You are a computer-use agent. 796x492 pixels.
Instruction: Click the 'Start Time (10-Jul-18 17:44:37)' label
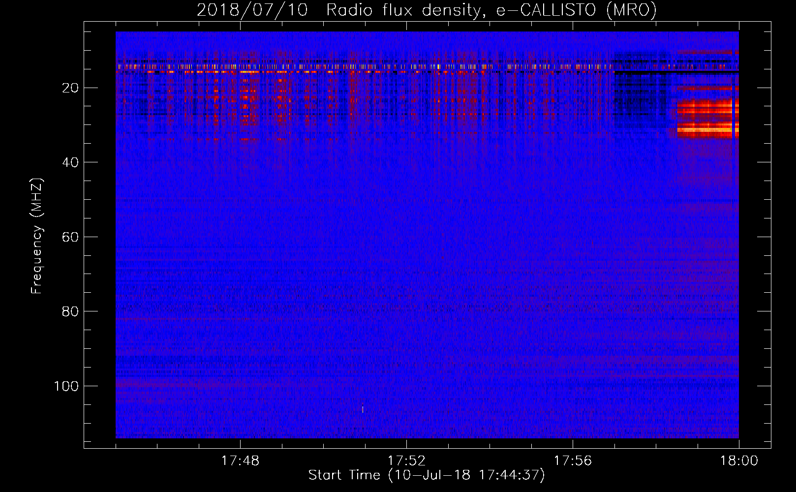tap(427, 475)
